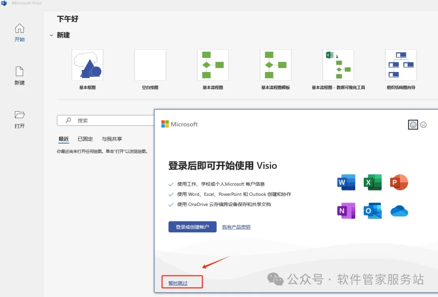Screen dimensions: 438x297
Task: Click the 登录或创建帐户 button
Action: pos(193,227)
